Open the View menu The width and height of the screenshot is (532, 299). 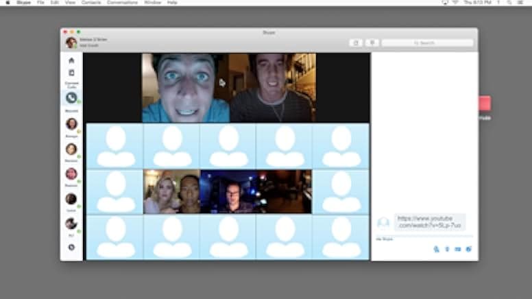point(69,3)
